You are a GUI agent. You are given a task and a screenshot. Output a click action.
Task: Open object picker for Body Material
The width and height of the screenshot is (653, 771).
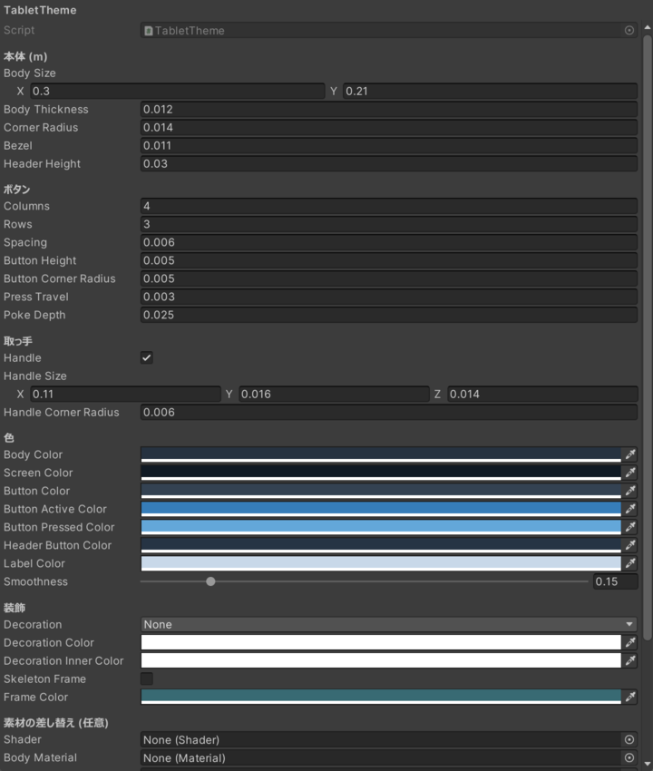coord(629,757)
